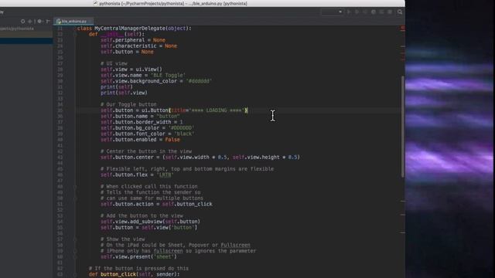The width and height of the screenshot is (495, 278).
Task: Click the line 'self.peripheral = None'
Action: tap(133, 40)
